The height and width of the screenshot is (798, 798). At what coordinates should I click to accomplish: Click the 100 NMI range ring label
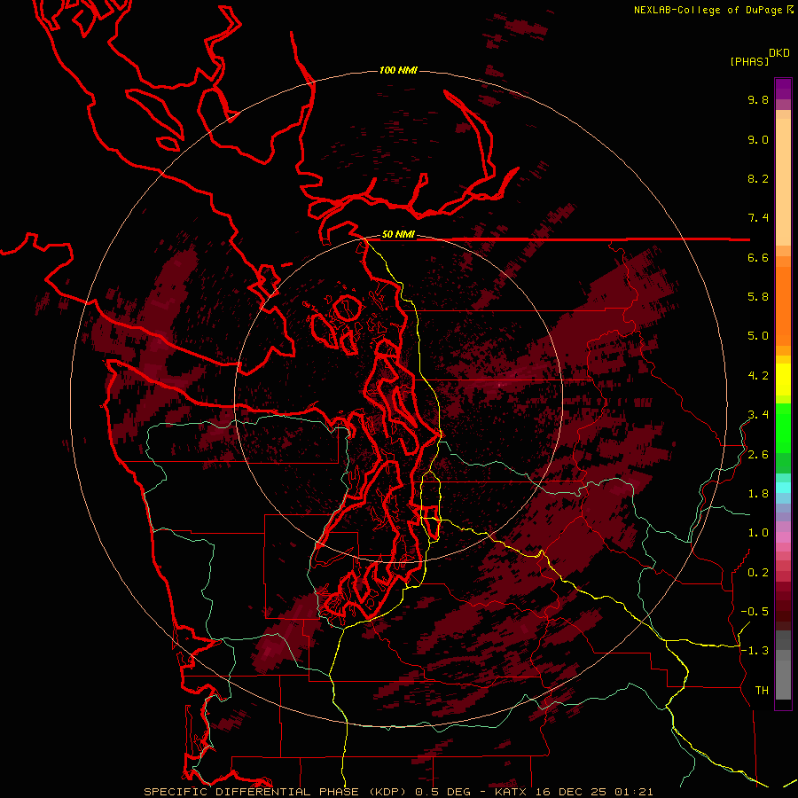click(x=398, y=70)
